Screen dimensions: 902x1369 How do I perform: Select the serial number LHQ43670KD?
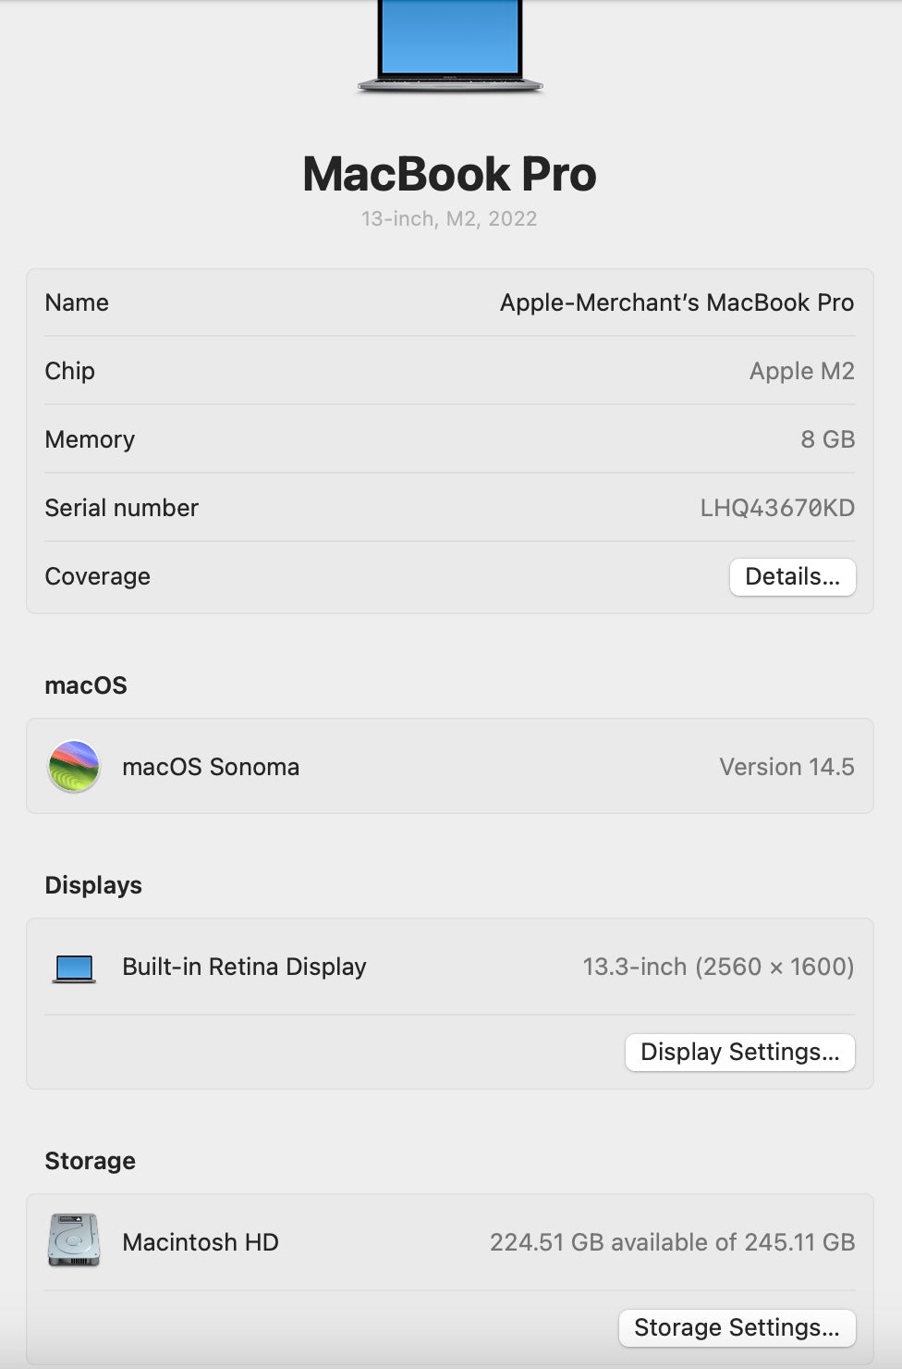[x=776, y=508]
